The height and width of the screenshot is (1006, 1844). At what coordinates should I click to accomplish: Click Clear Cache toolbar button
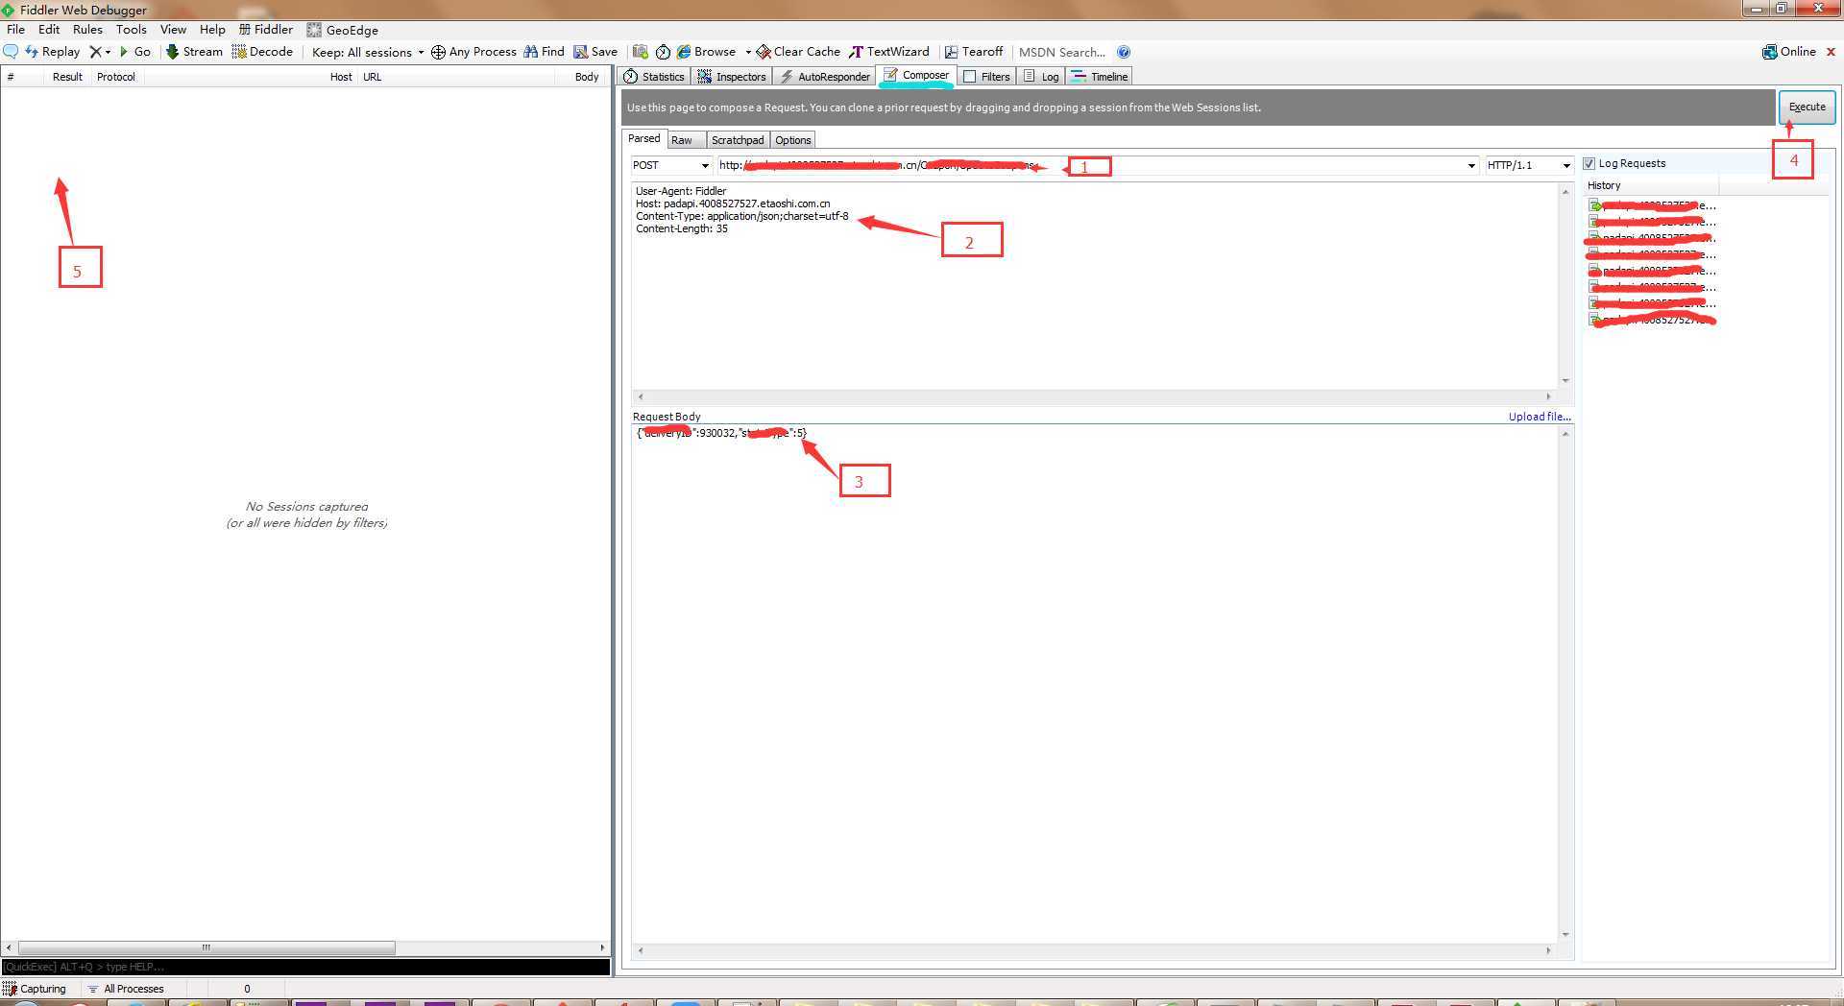pos(798,52)
